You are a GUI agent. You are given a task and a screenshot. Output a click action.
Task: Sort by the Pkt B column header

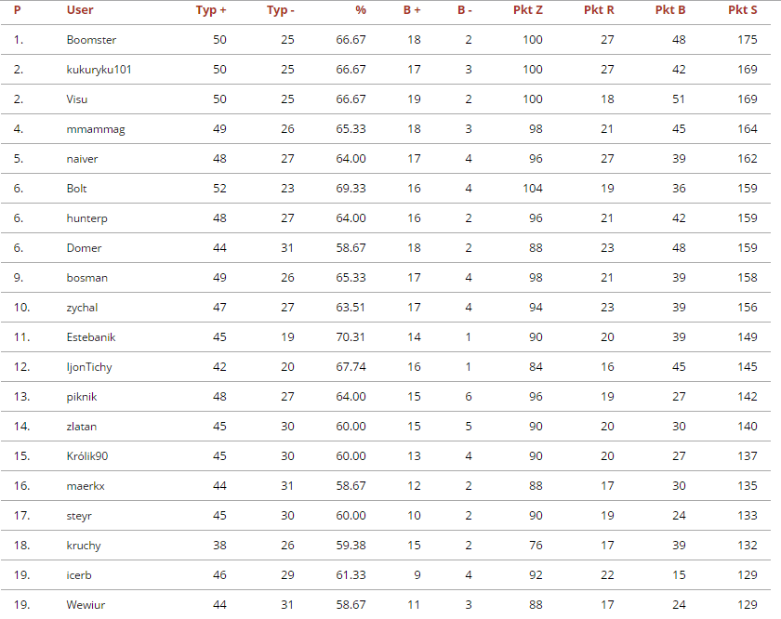pos(670,10)
